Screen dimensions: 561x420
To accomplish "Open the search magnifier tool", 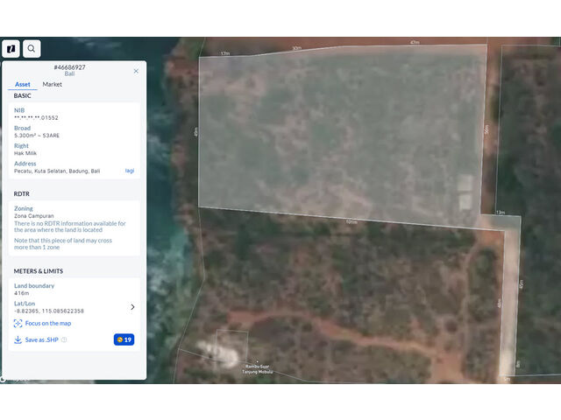I will (32, 49).
